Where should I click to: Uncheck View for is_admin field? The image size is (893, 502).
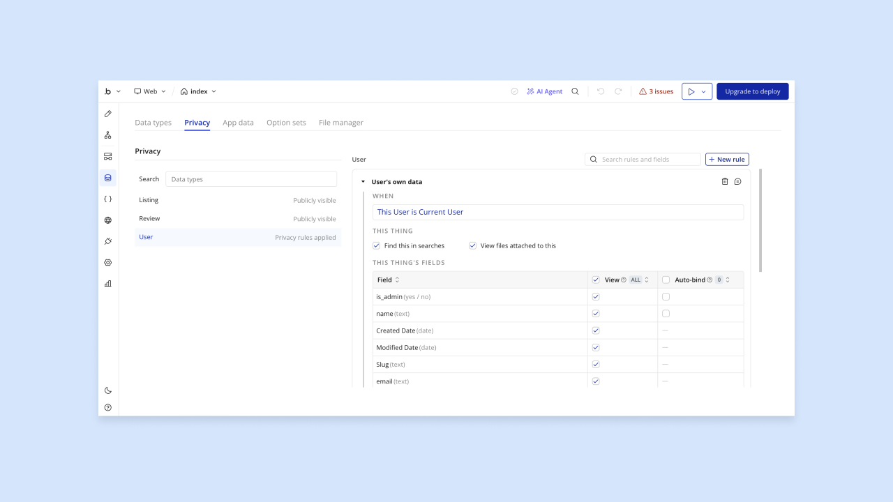click(x=596, y=296)
